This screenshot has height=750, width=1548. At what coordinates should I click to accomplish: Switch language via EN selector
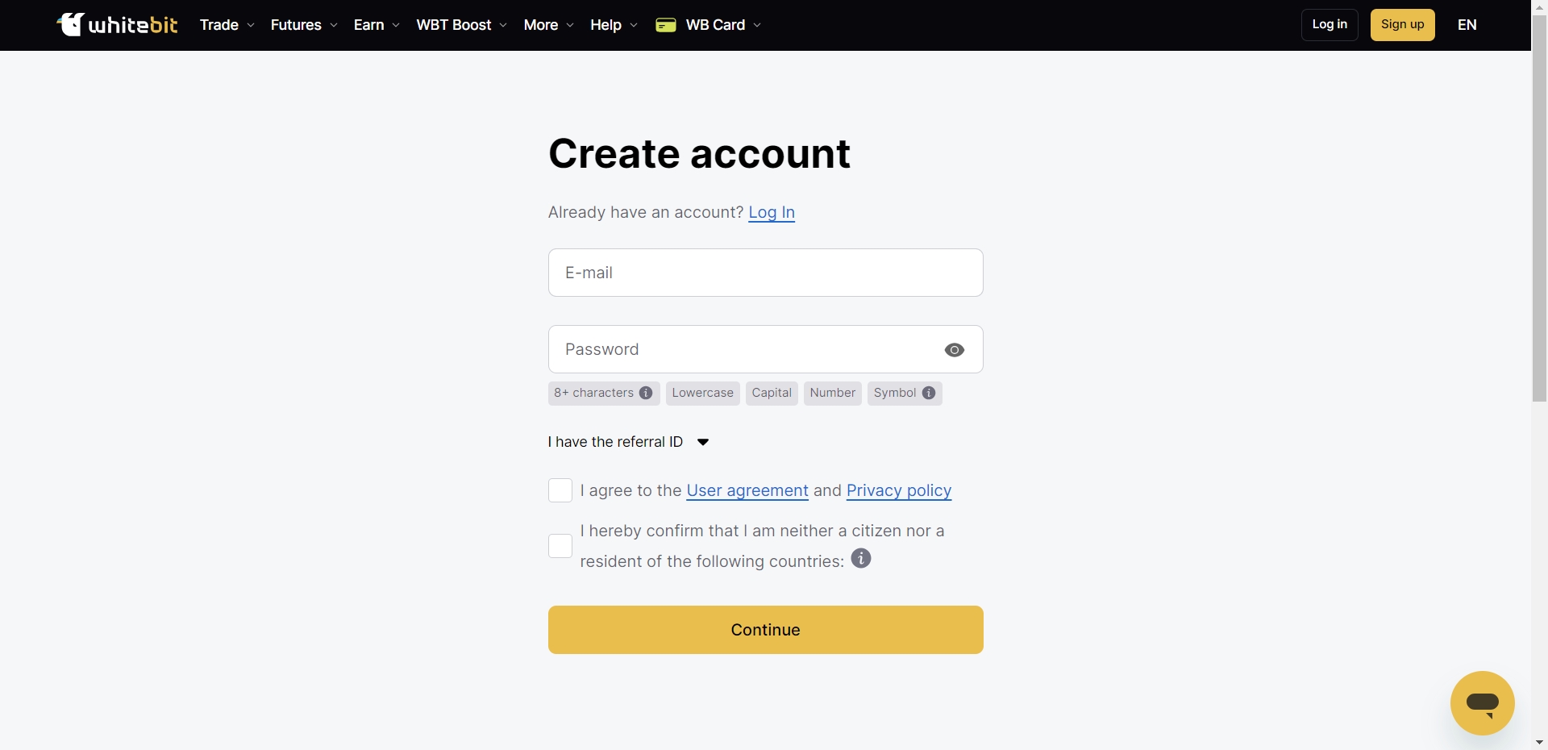click(x=1467, y=25)
